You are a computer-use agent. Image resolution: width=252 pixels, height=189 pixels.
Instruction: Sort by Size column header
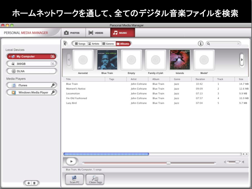[241, 79]
